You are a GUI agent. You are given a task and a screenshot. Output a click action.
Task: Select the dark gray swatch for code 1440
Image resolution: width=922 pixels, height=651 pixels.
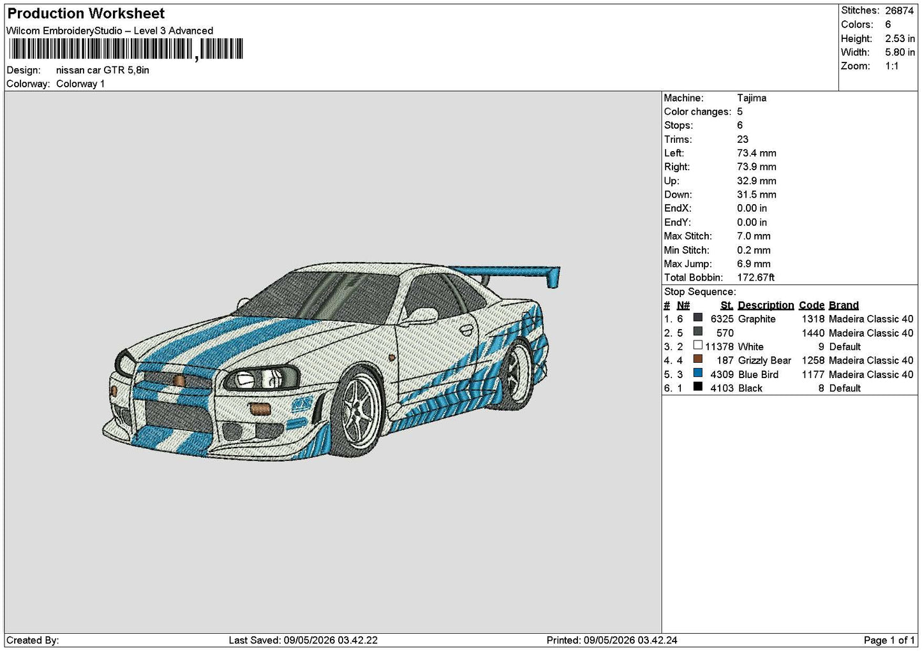(698, 332)
